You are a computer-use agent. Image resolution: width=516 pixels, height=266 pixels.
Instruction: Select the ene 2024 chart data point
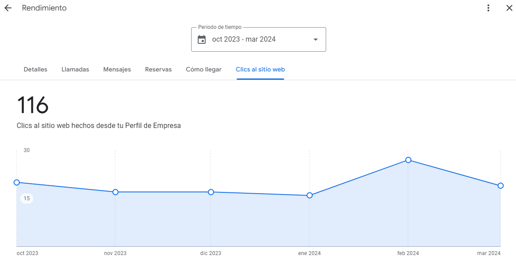[x=310, y=195]
